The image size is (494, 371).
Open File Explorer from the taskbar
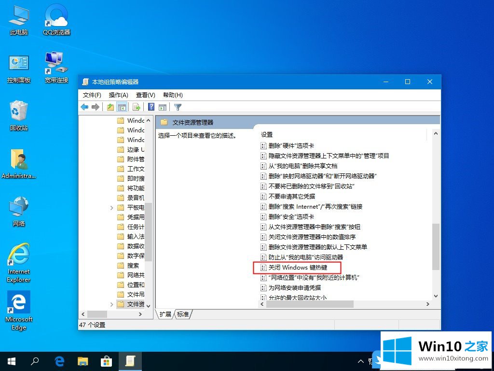click(x=83, y=361)
